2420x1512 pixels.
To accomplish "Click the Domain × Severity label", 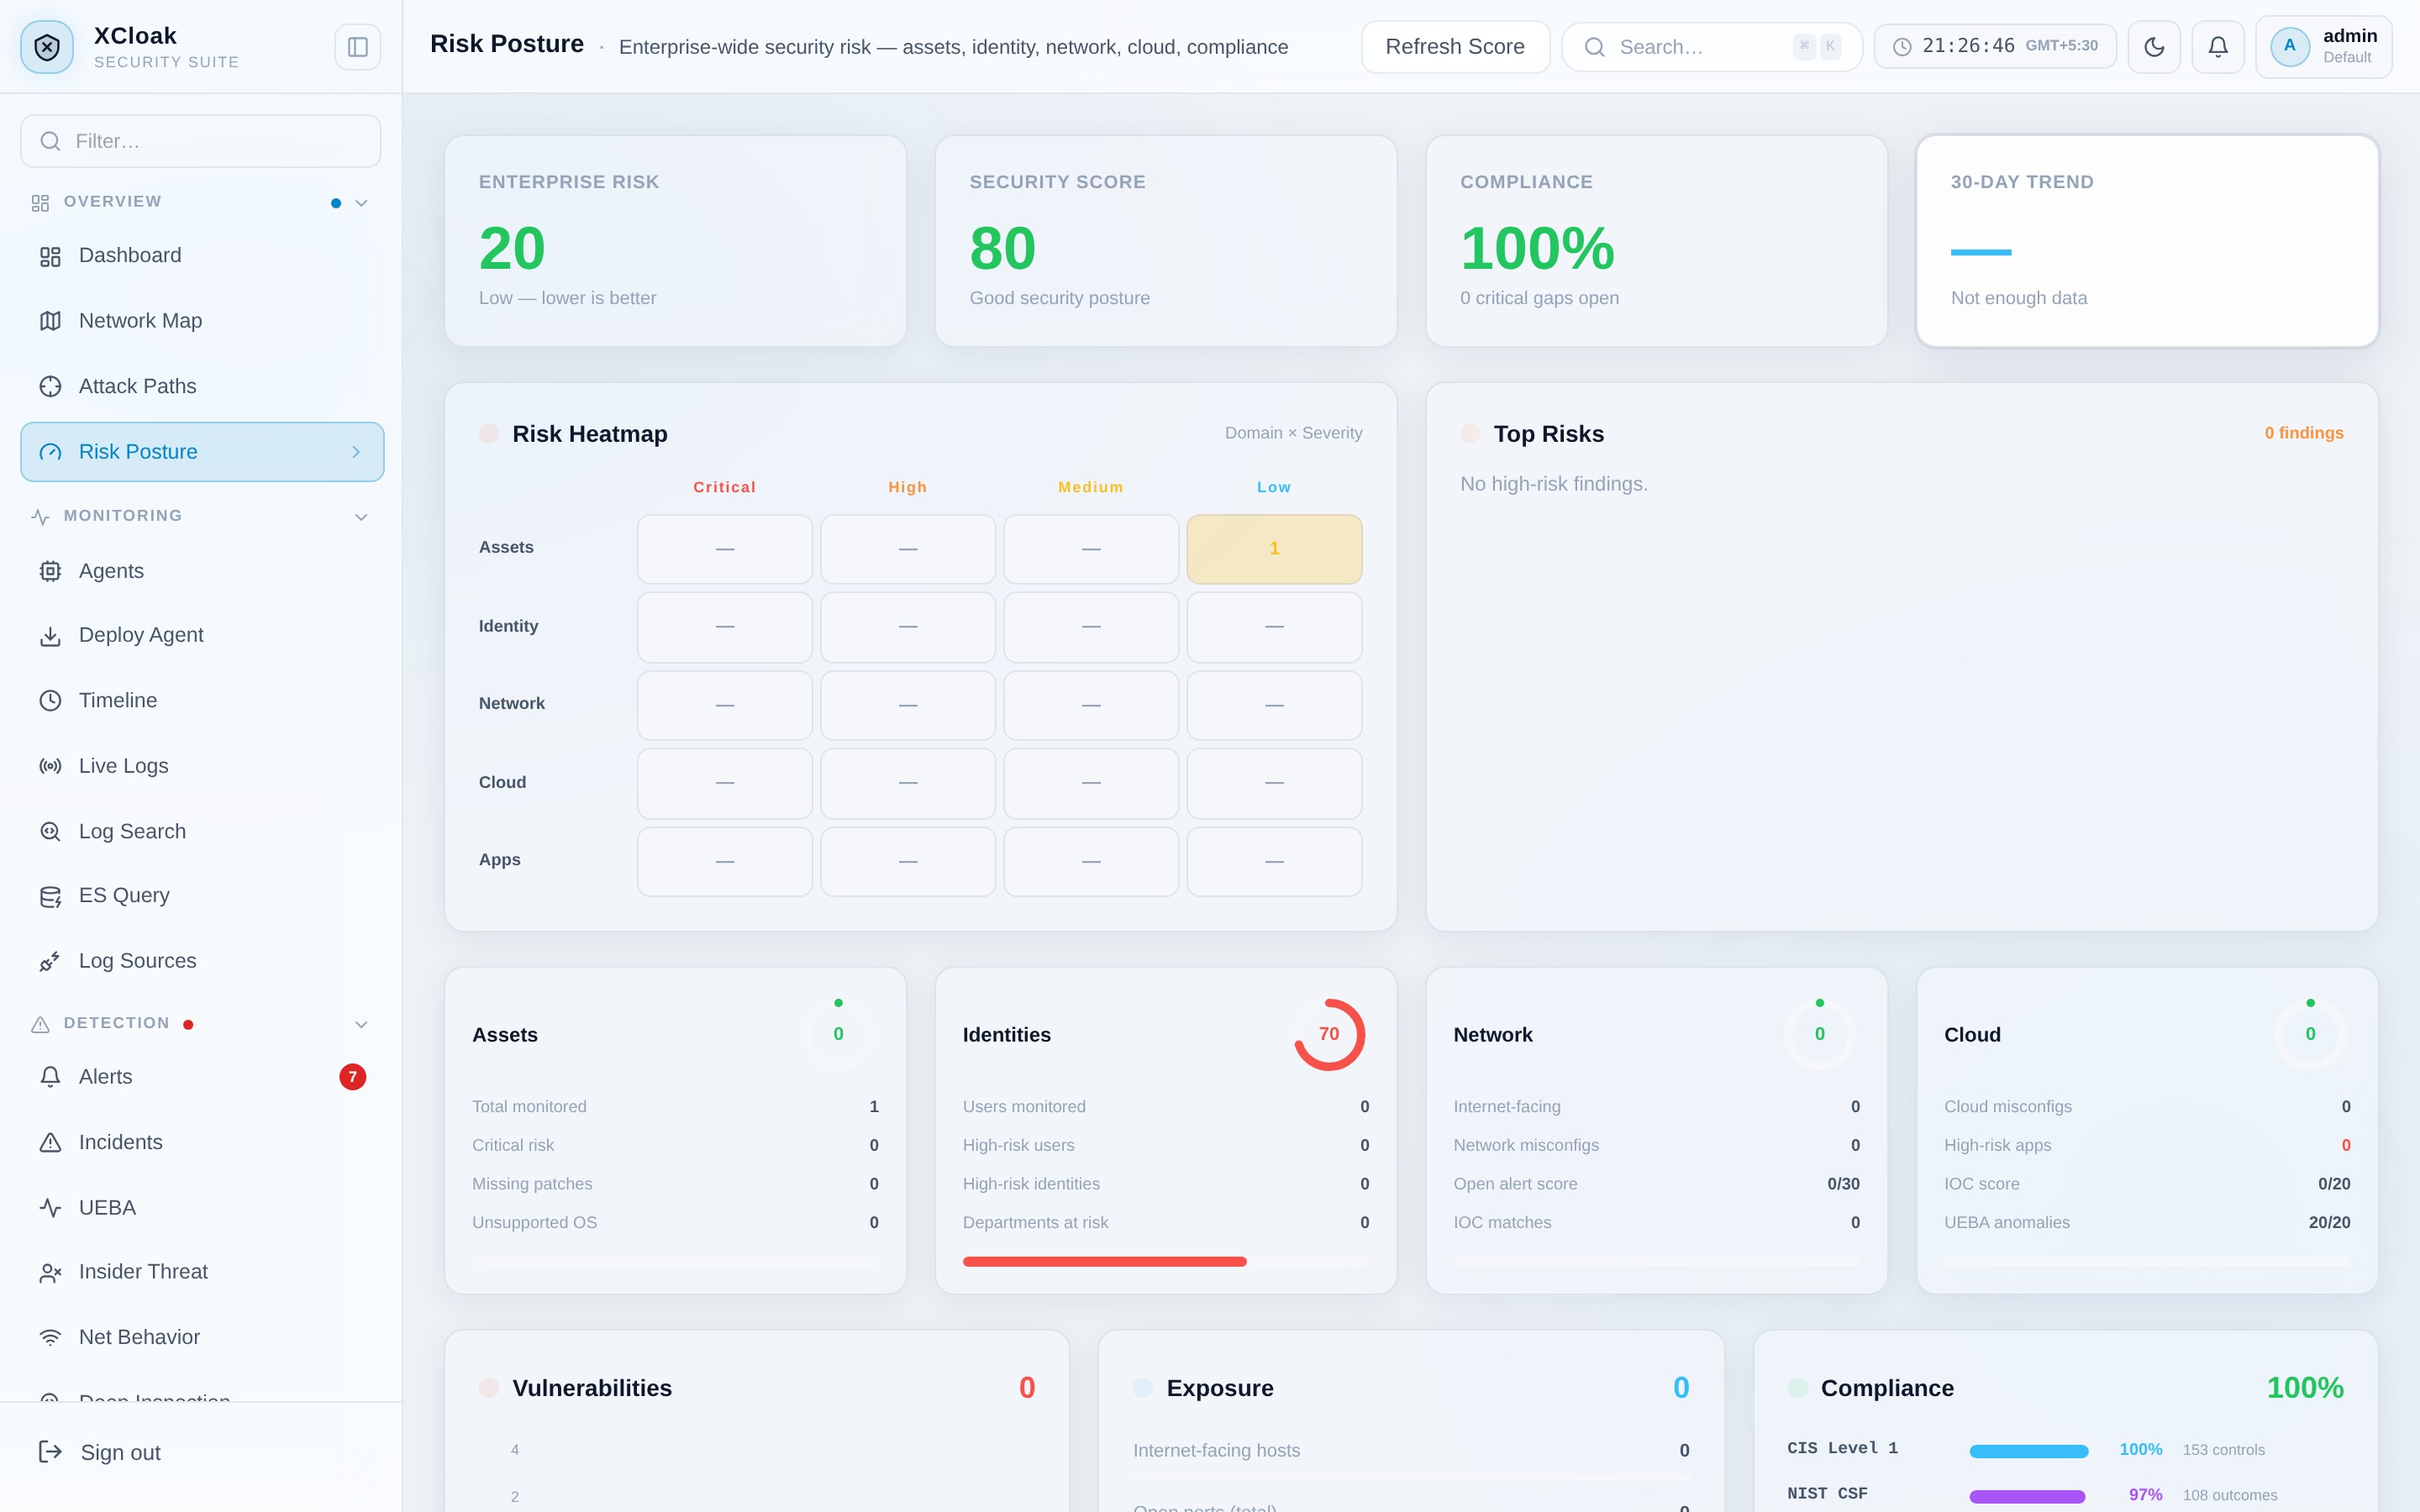I will tap(1293, 433).
